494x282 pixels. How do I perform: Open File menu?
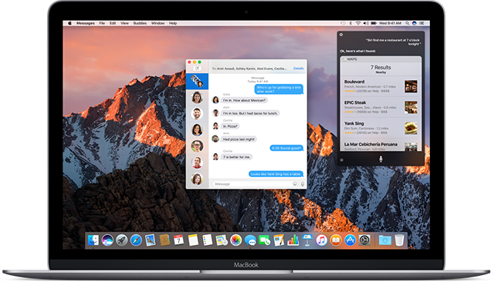tap(102, 23)
